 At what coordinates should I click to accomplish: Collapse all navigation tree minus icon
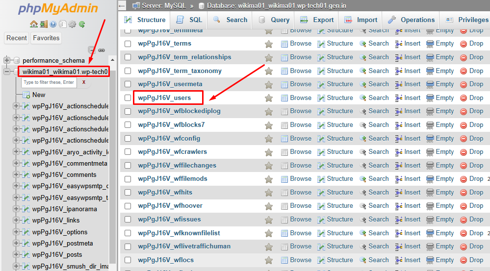(x=92, y=50)
